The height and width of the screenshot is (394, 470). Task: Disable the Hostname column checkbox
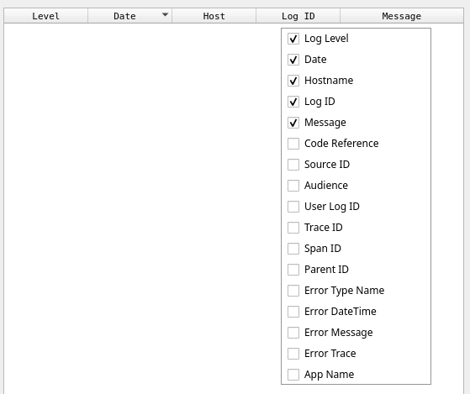(293, 81)
